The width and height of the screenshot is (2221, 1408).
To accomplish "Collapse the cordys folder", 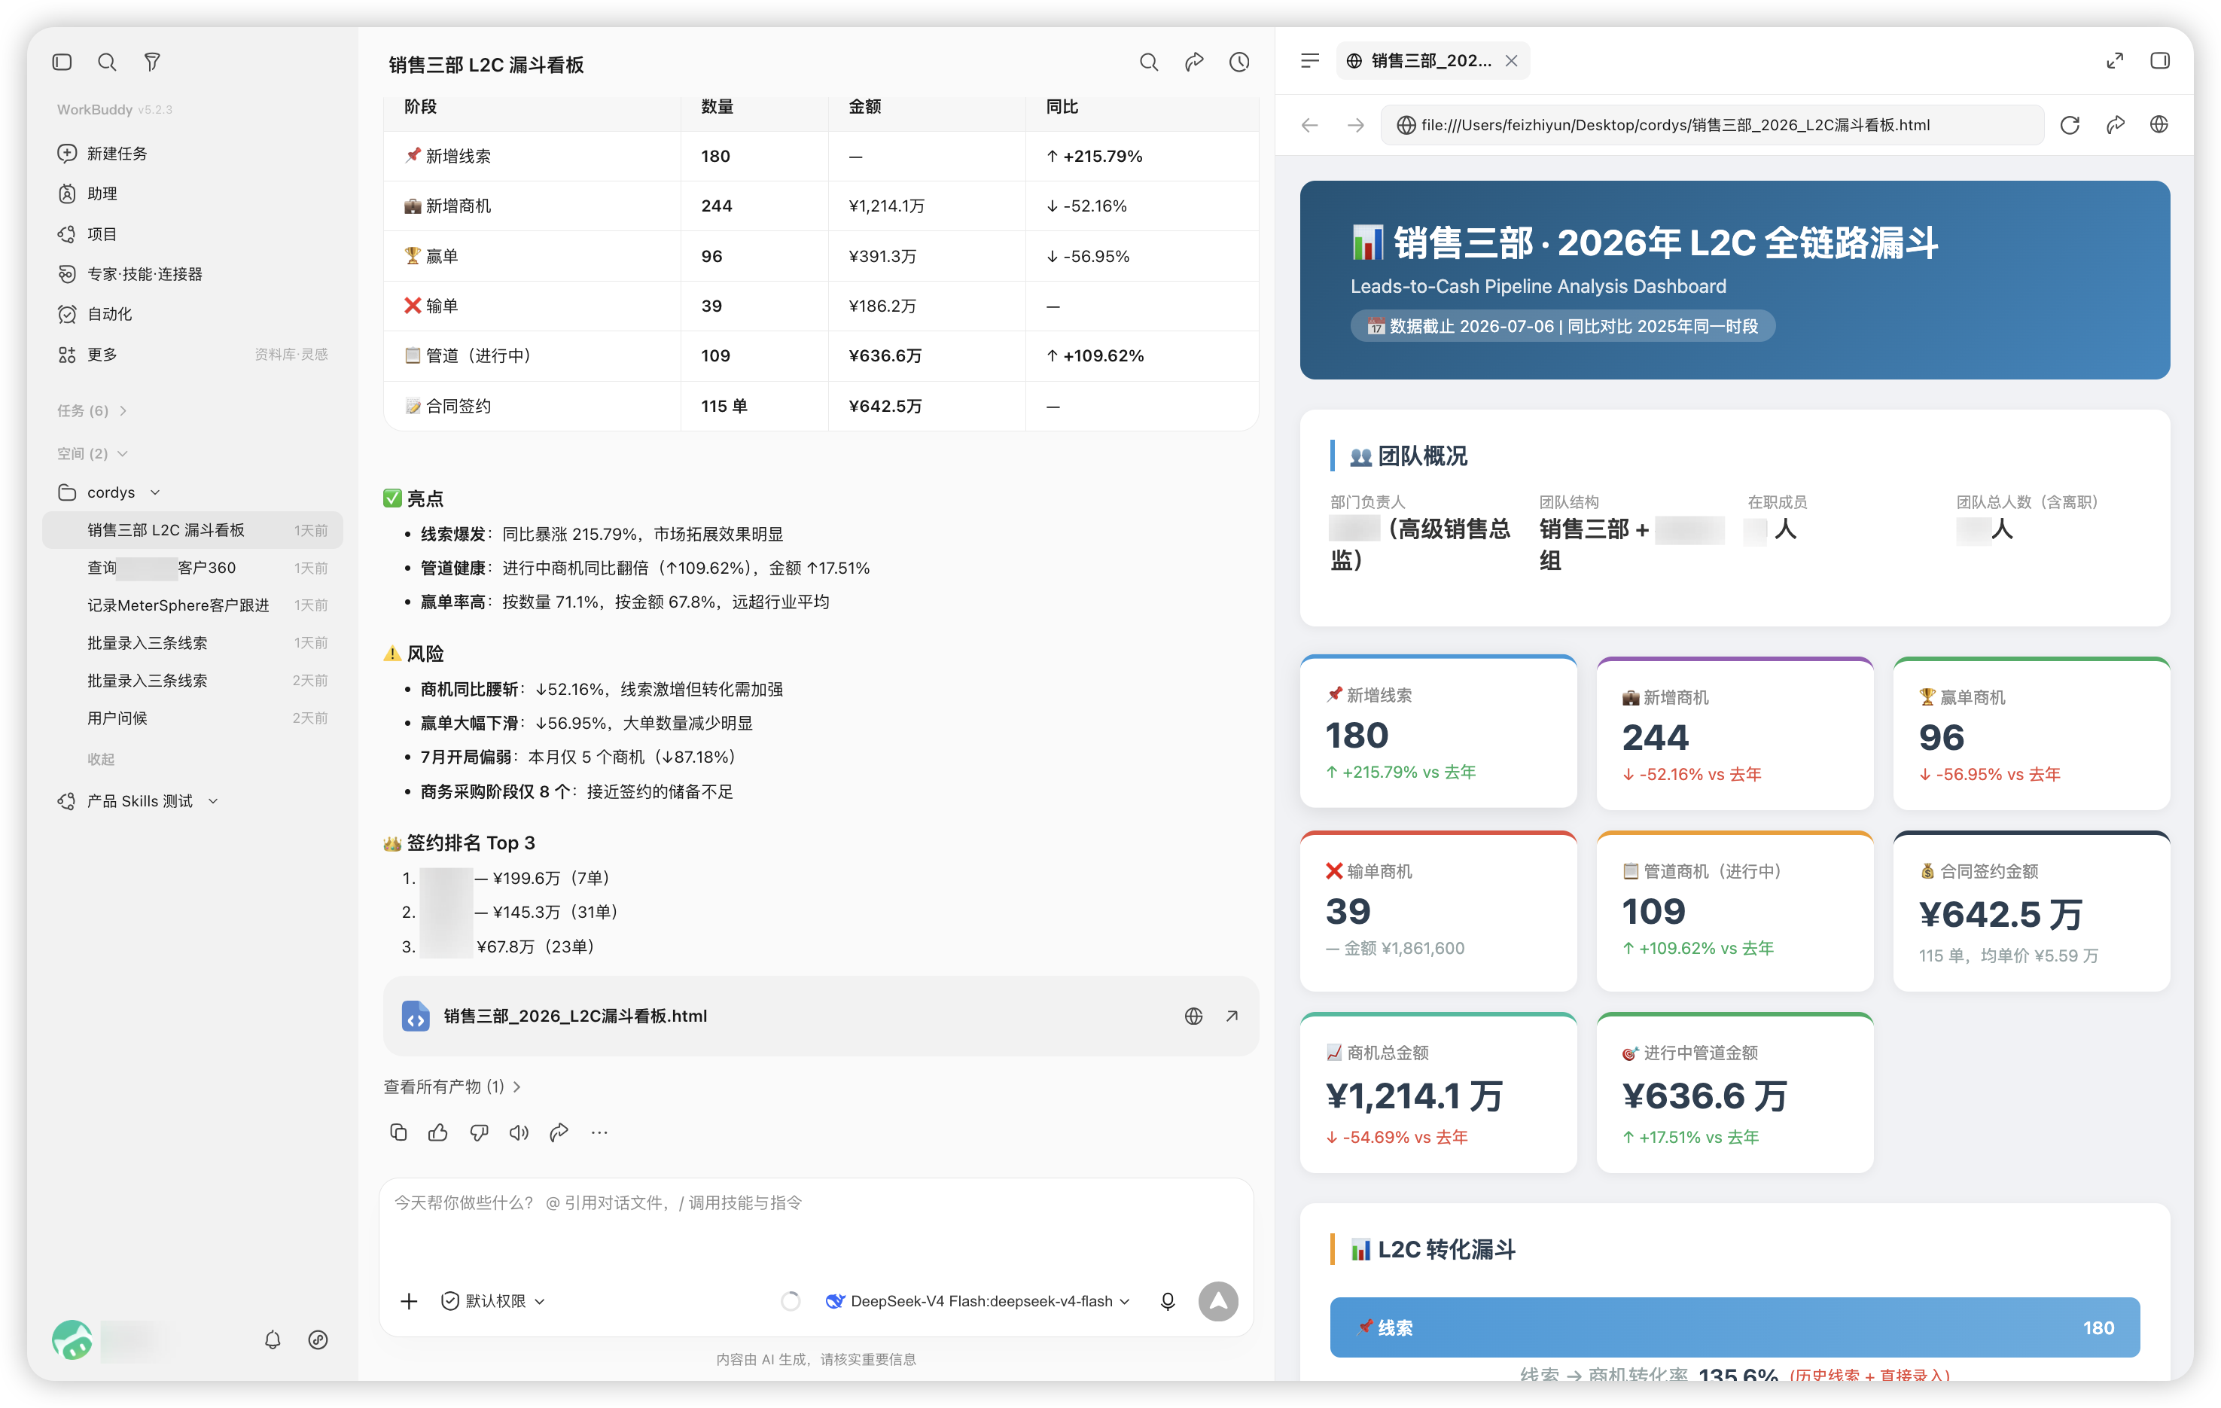I will click(109, 492).
